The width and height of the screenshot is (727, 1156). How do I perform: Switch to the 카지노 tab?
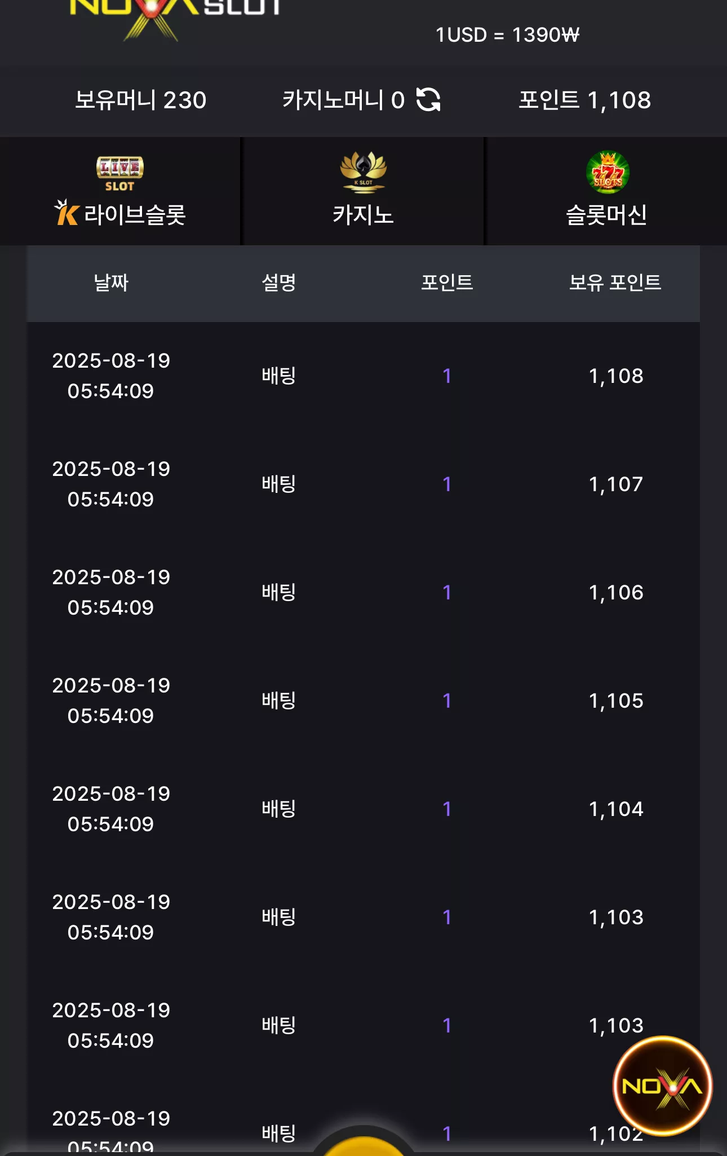click(x=363, y=191)
